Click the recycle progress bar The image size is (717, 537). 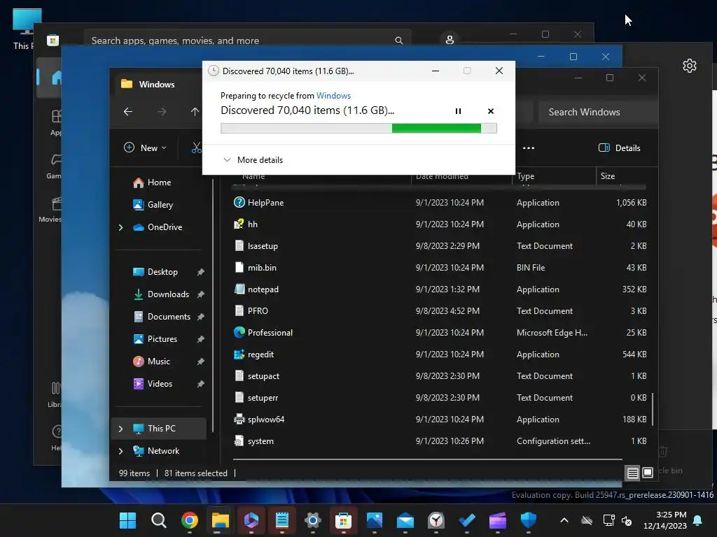pyautogui.click(x=358, y=129)
